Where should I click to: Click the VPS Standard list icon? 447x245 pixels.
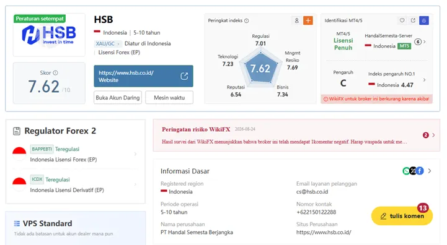tap(17, 224)
